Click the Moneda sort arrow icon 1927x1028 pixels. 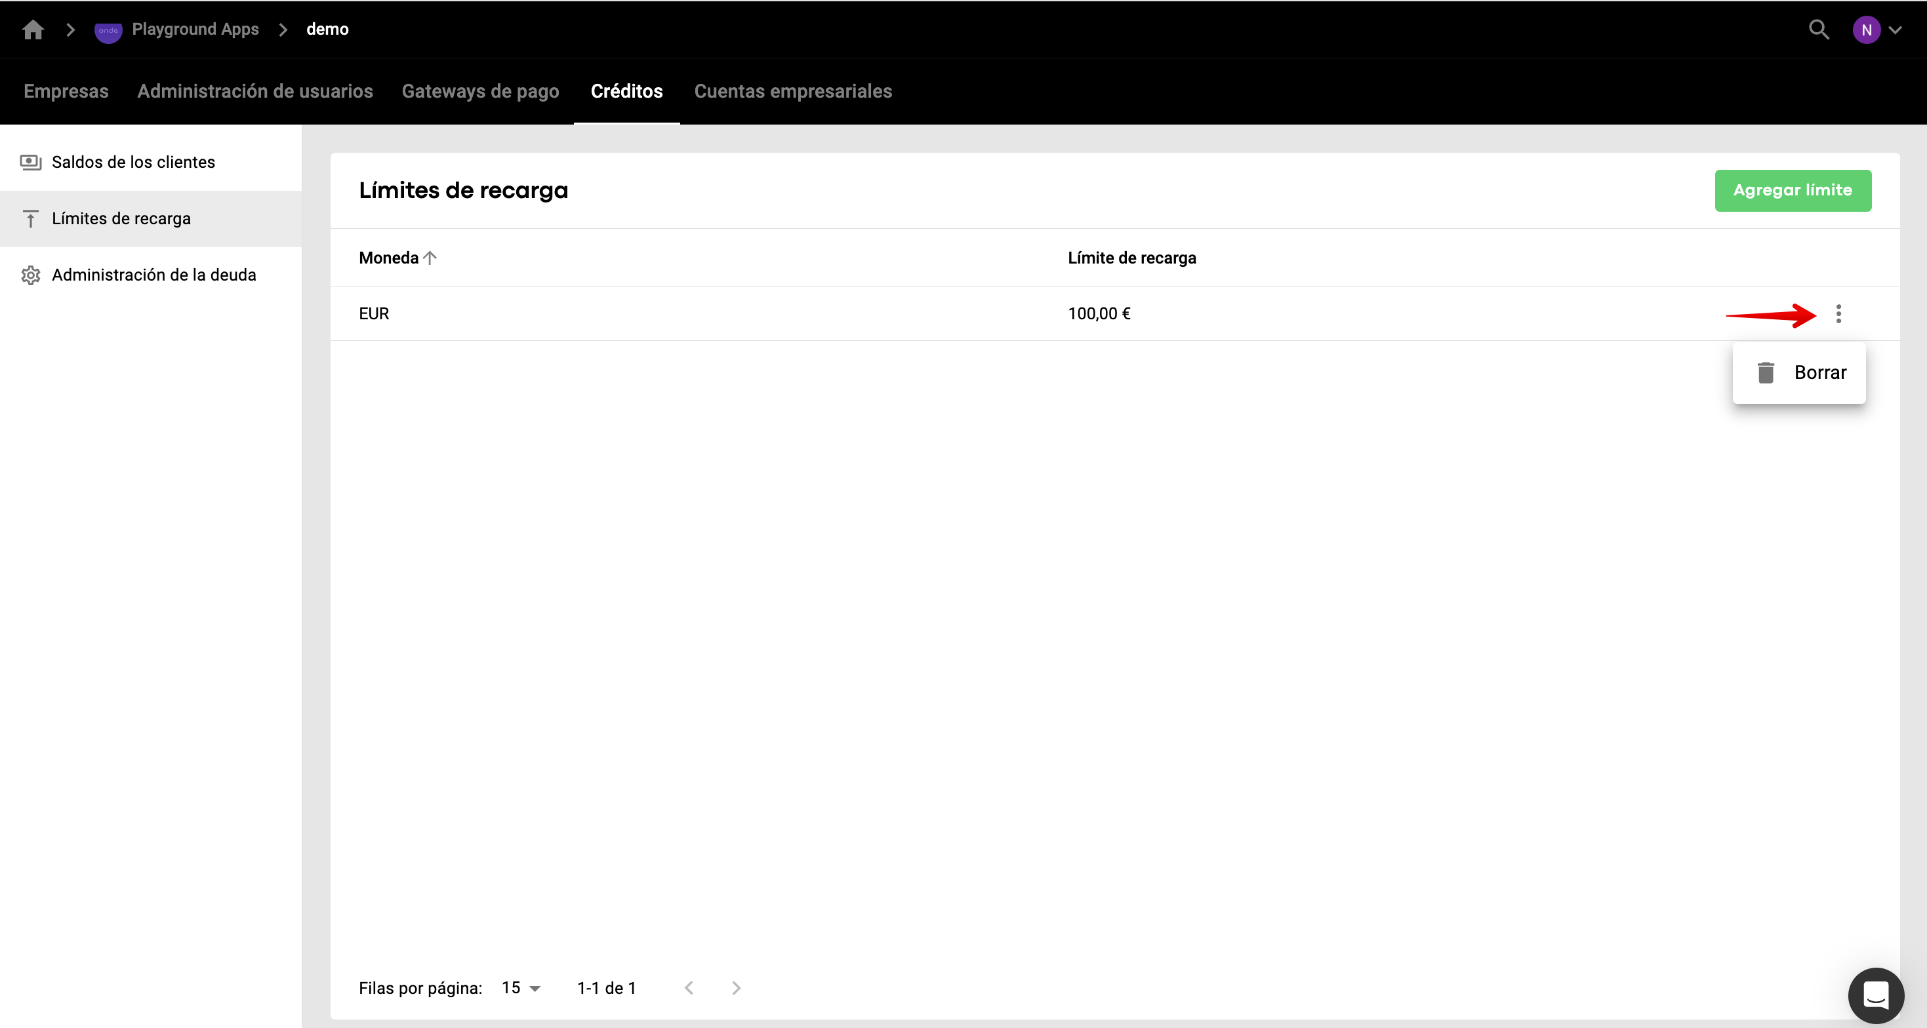430,258
